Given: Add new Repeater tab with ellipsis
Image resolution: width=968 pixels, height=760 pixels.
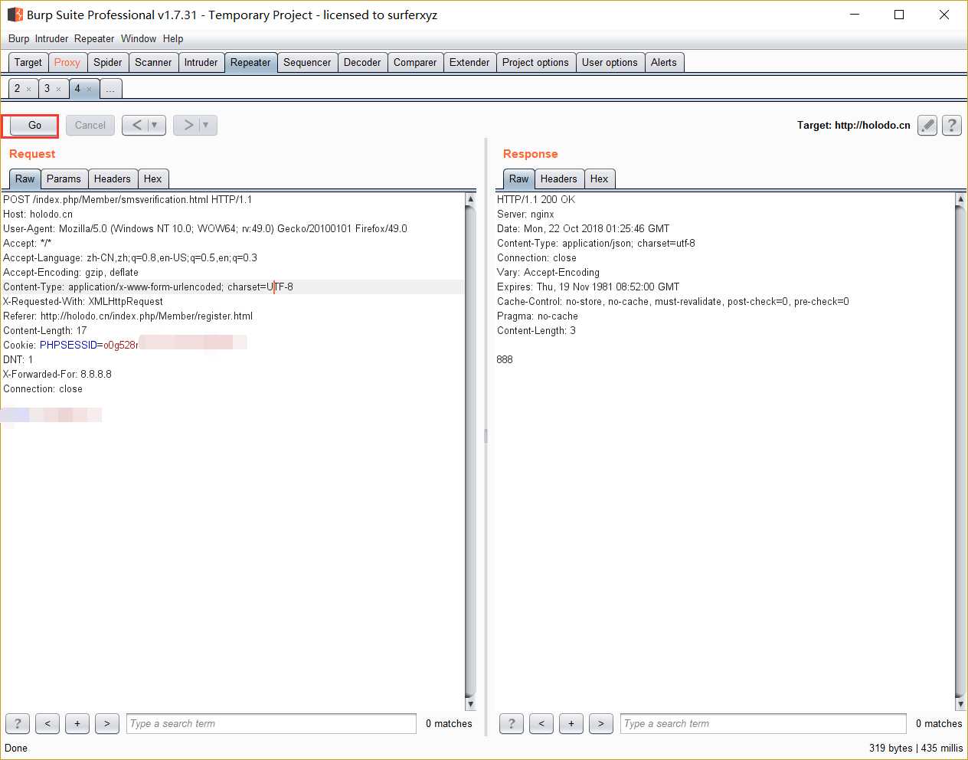Looking at the screenshot, I should point(110,89).
